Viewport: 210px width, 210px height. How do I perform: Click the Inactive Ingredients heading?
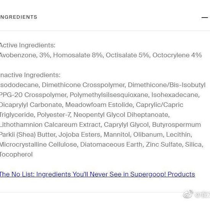coord(30,75)
